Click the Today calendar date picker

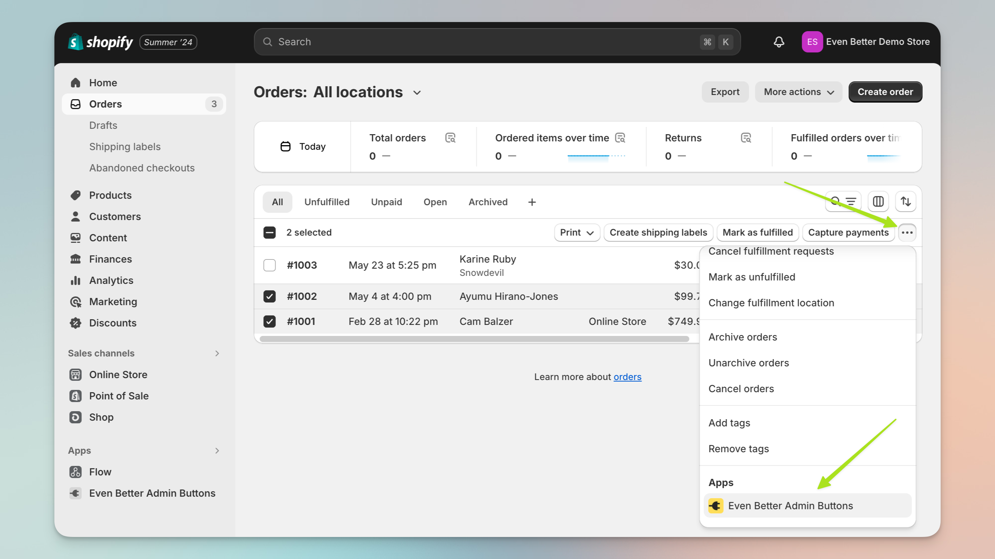[302, 146]
